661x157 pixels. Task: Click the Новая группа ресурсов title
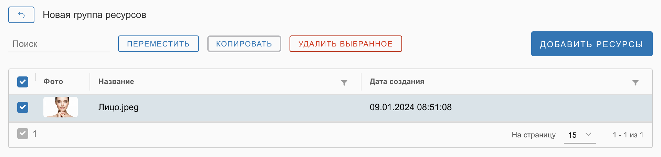[94, 15]
